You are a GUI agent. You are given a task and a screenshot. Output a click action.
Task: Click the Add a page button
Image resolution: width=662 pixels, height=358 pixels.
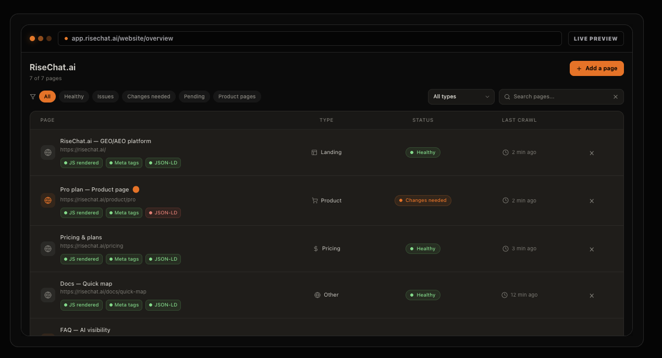click(597, 69)
